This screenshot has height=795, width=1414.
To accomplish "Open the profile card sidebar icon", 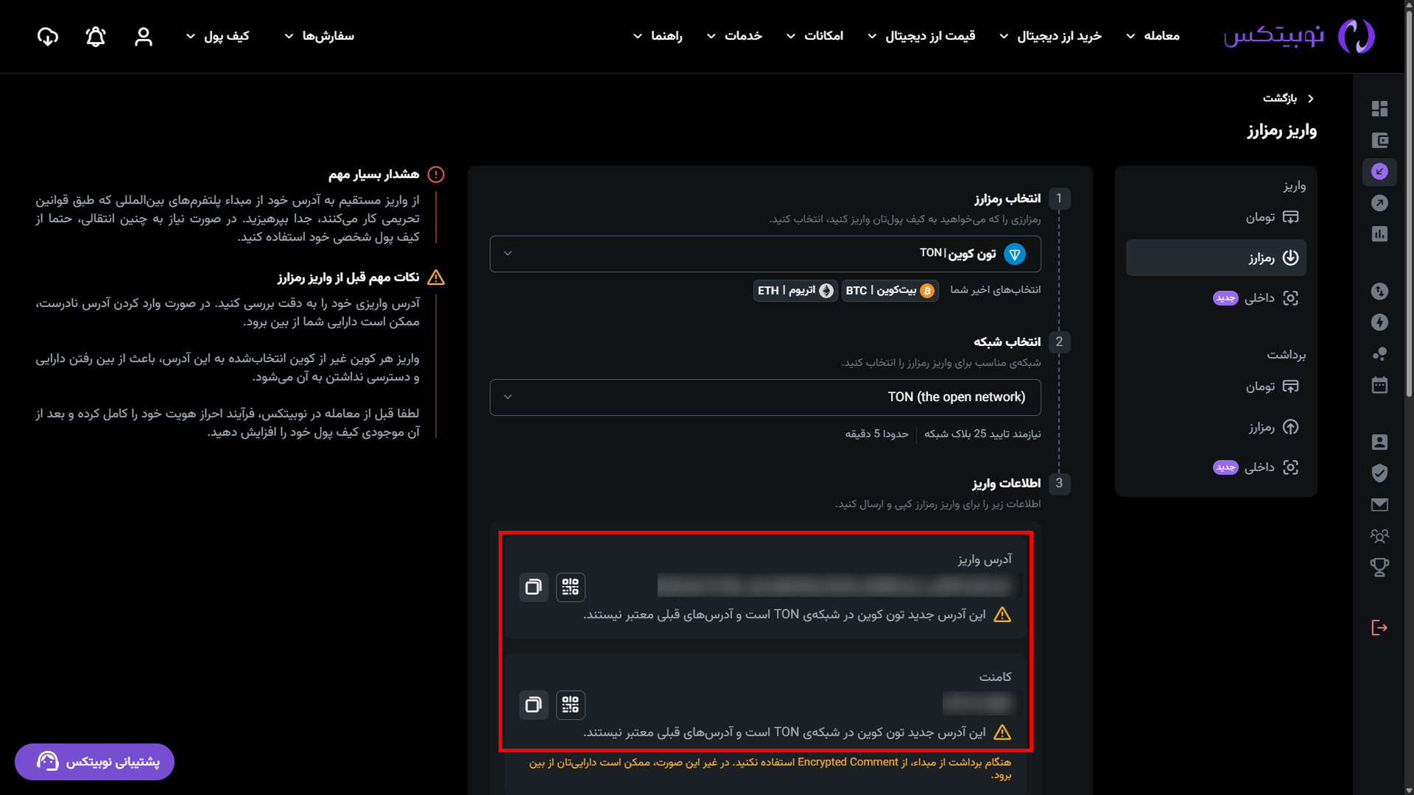I will pyautogui.click(x=1379, y=442).
